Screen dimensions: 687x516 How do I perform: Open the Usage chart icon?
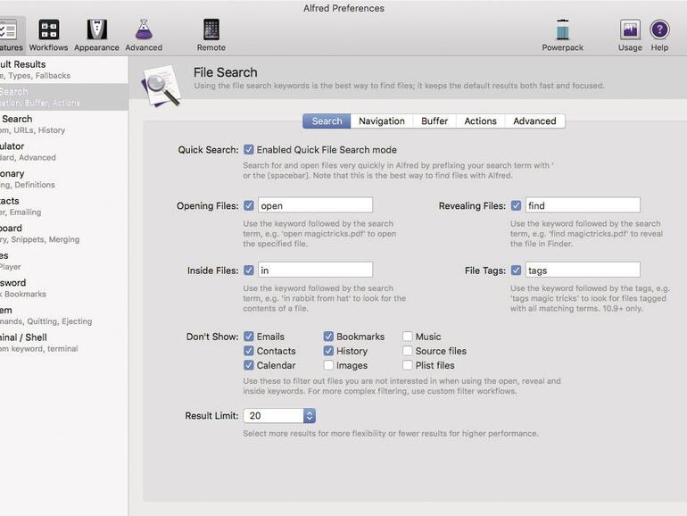[630, 30]
